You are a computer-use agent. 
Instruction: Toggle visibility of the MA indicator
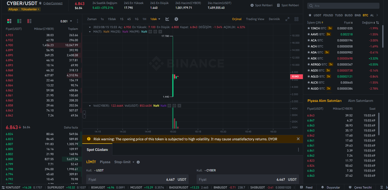click(150, 32)
